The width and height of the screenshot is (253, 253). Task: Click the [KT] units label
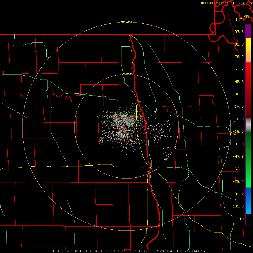[240, 19]
